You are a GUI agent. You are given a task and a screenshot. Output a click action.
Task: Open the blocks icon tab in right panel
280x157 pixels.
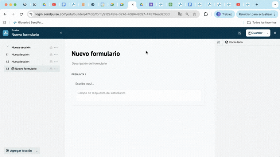tap(218, 42)
